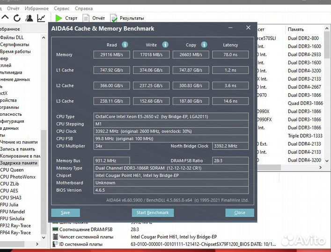
Task: Click the info icon next to Read
Action: coord(125,45)
